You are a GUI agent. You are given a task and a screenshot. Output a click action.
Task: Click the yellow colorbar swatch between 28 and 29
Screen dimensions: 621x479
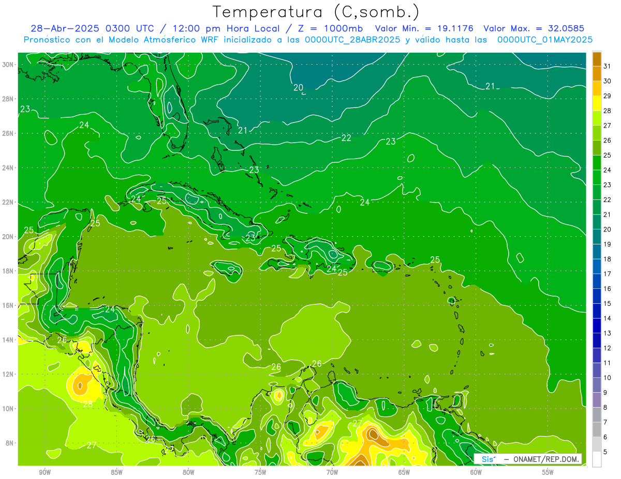597,103
